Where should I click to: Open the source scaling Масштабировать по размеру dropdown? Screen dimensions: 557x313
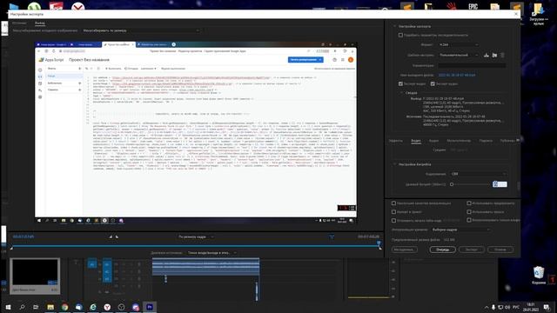(141, 30)
